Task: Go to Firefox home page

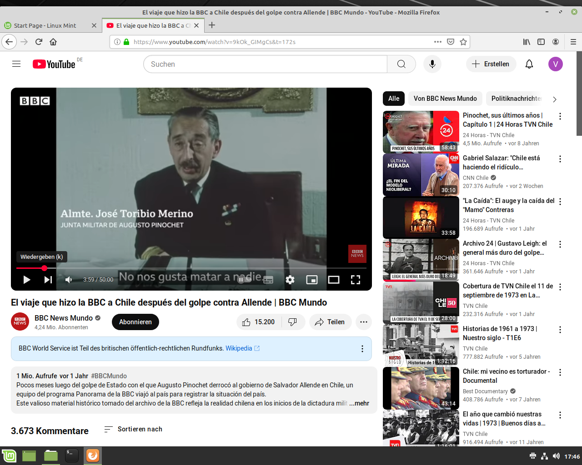Action: click(53, 42)
